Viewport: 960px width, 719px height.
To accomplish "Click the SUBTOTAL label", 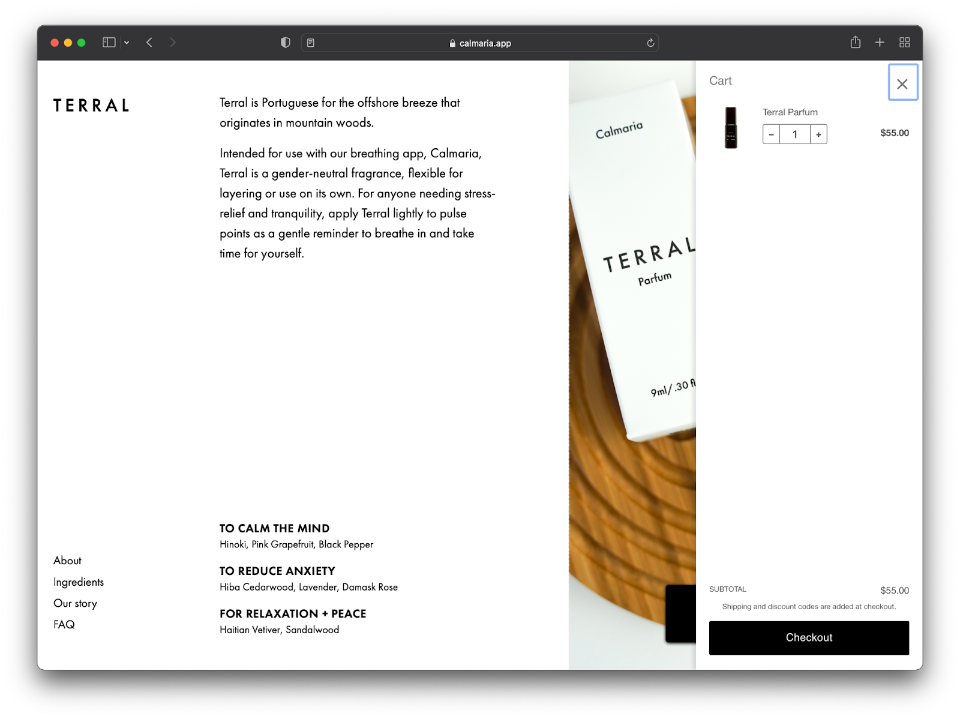I will [x=728, y=589].
